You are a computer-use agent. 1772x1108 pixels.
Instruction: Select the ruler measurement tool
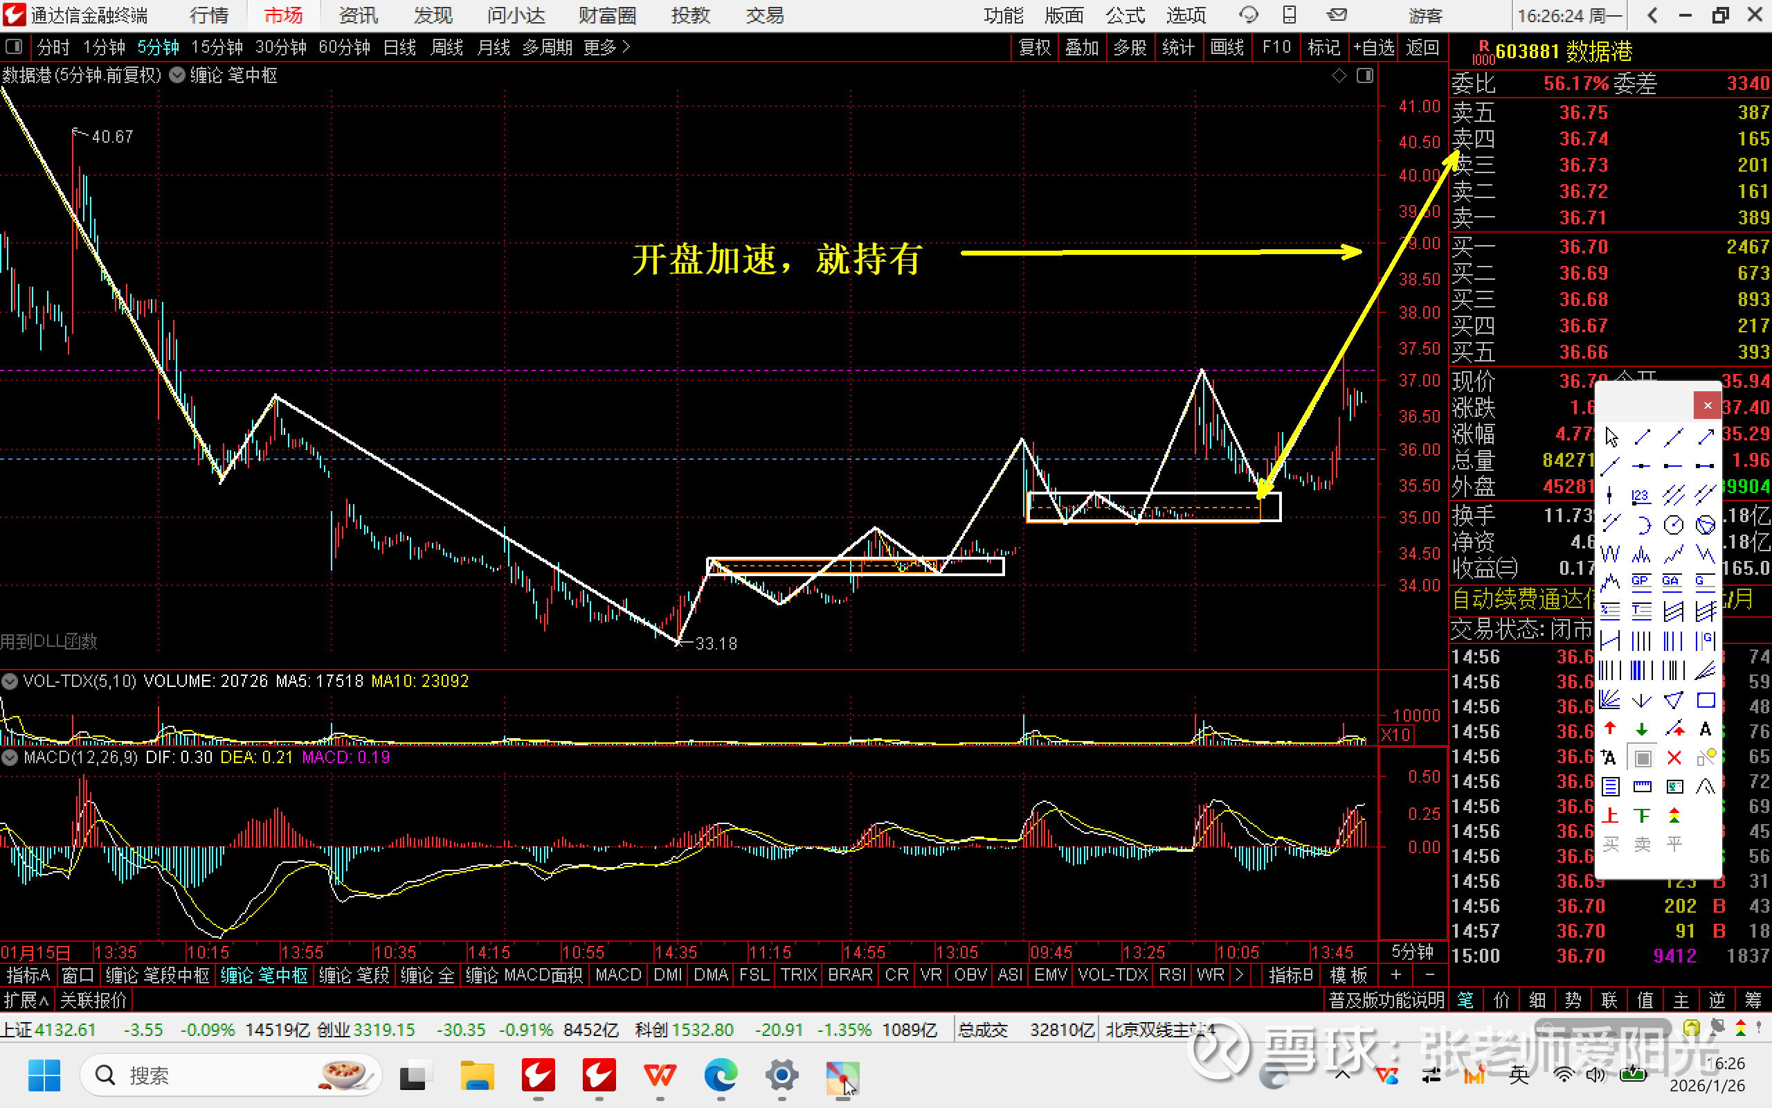[1642, 787]
